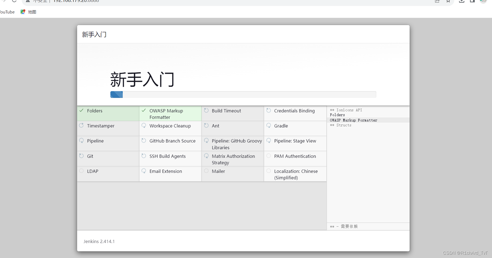The image size is (492, 258).
Task: Click the circle icon next to LDAP
Action: [x=82, y=171]
